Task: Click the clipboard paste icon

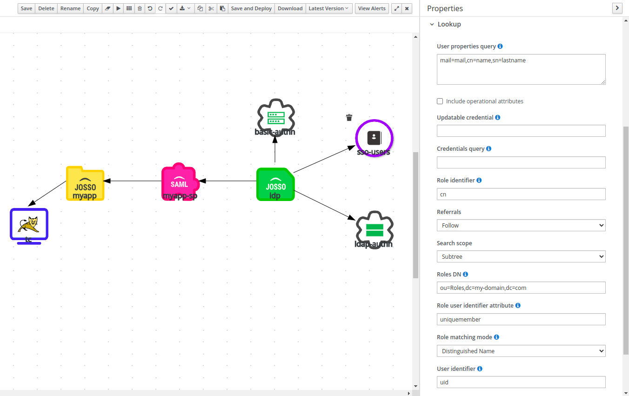Action: click(x=222, y=8)
